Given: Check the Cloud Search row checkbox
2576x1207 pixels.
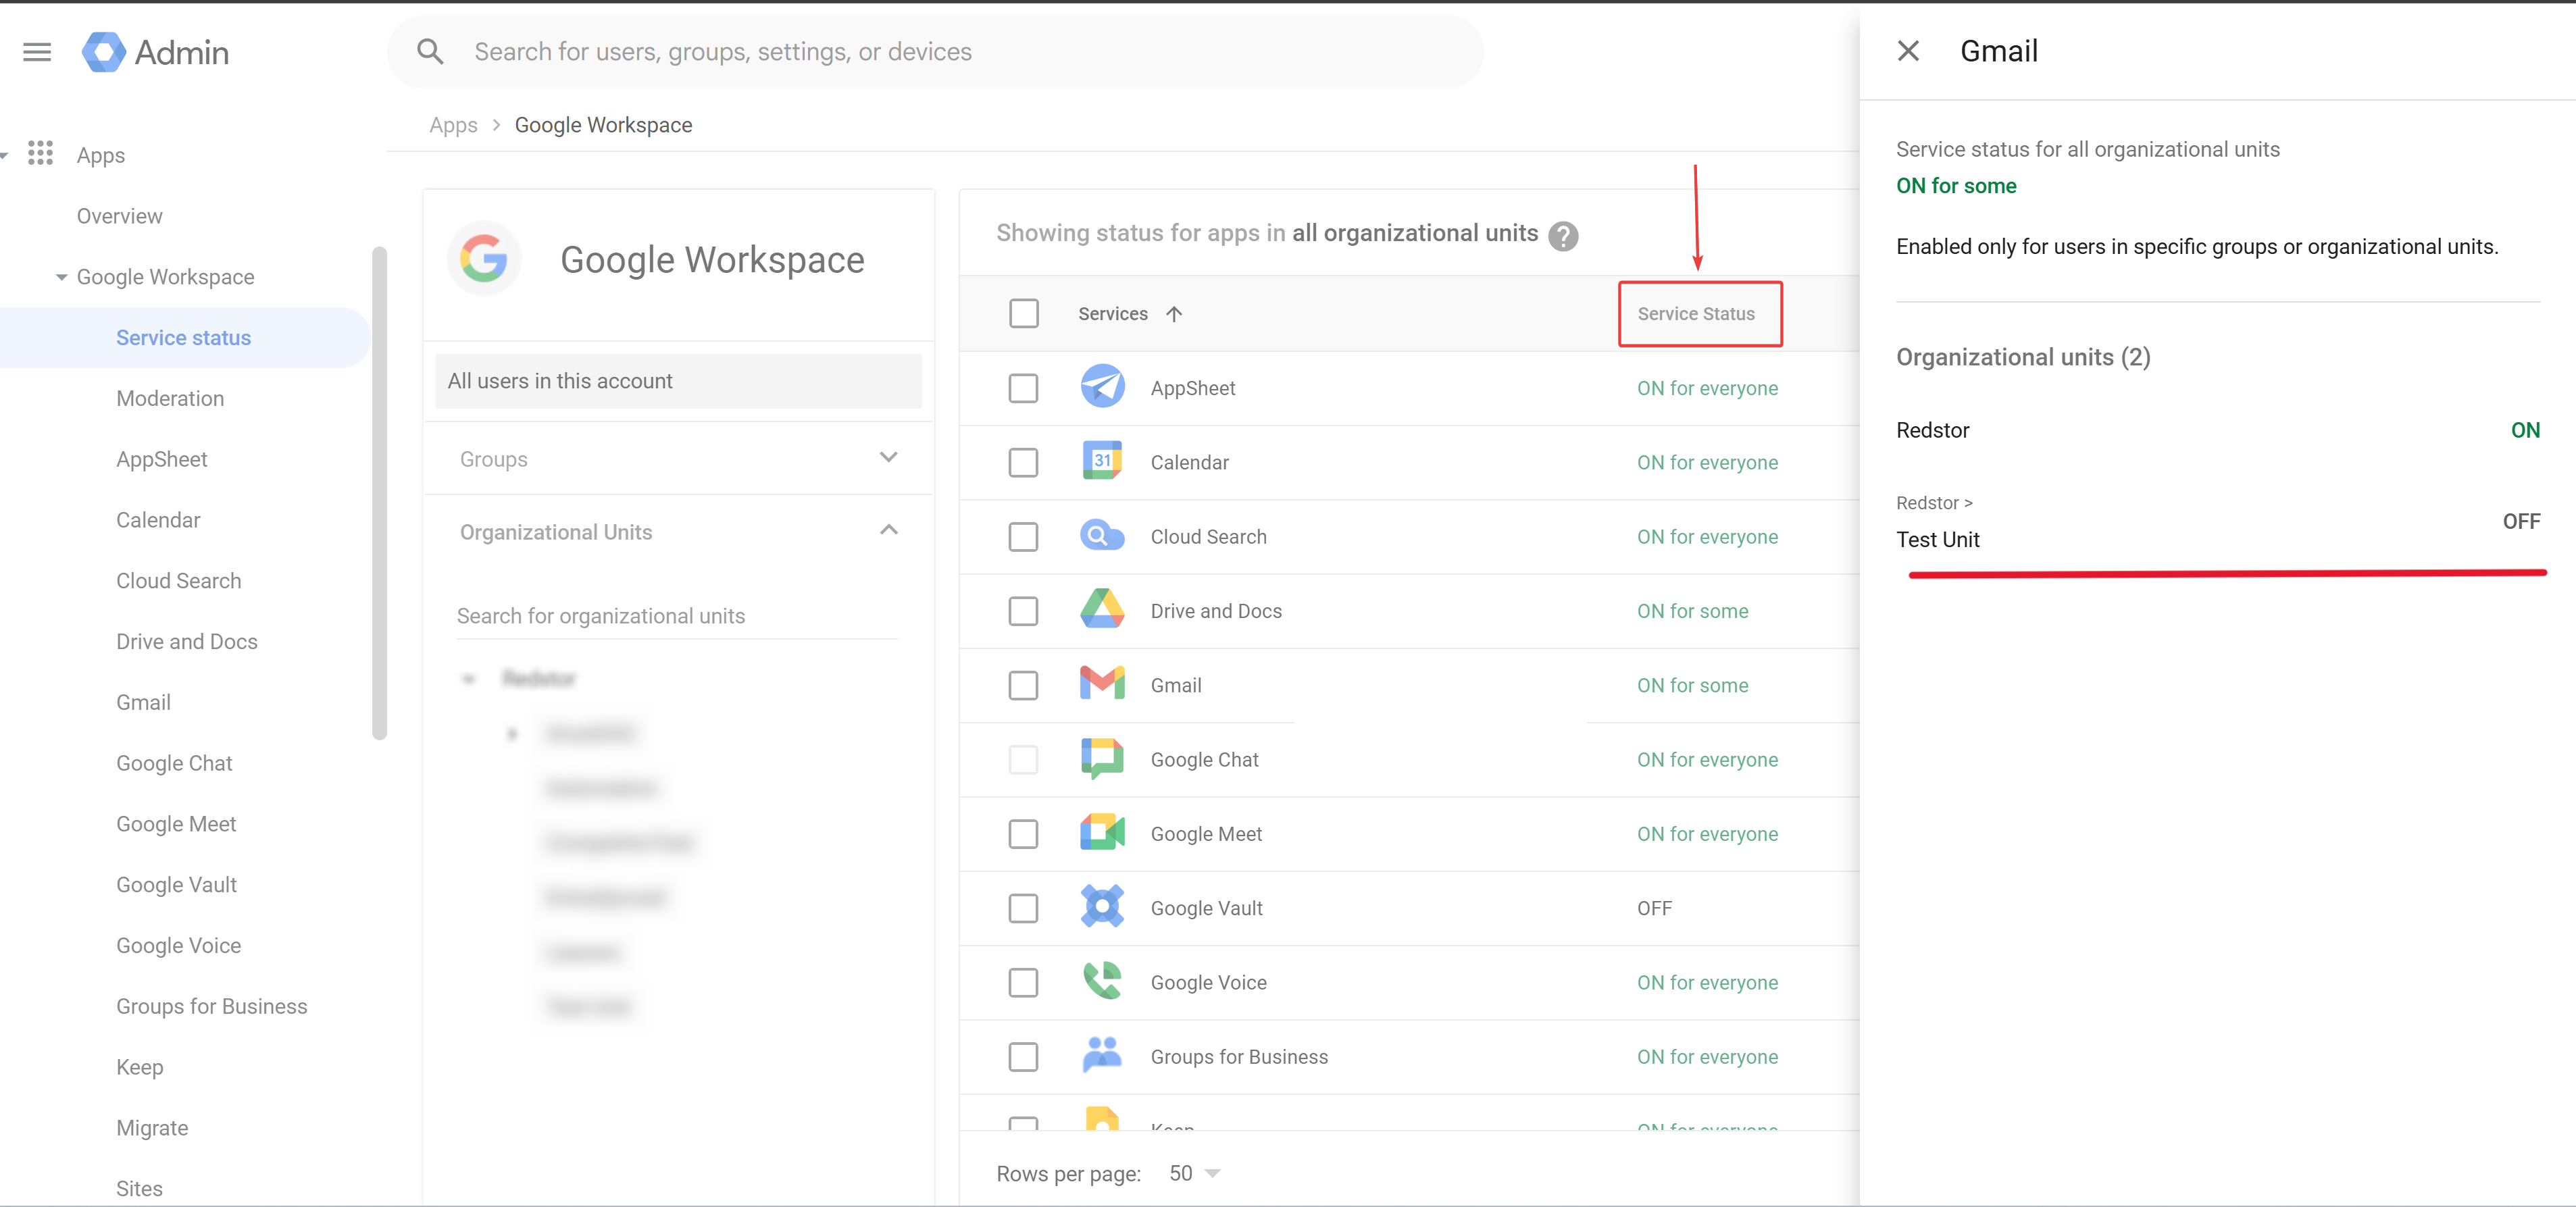Looking at the screenshot, I should [x=1023, y=537].
